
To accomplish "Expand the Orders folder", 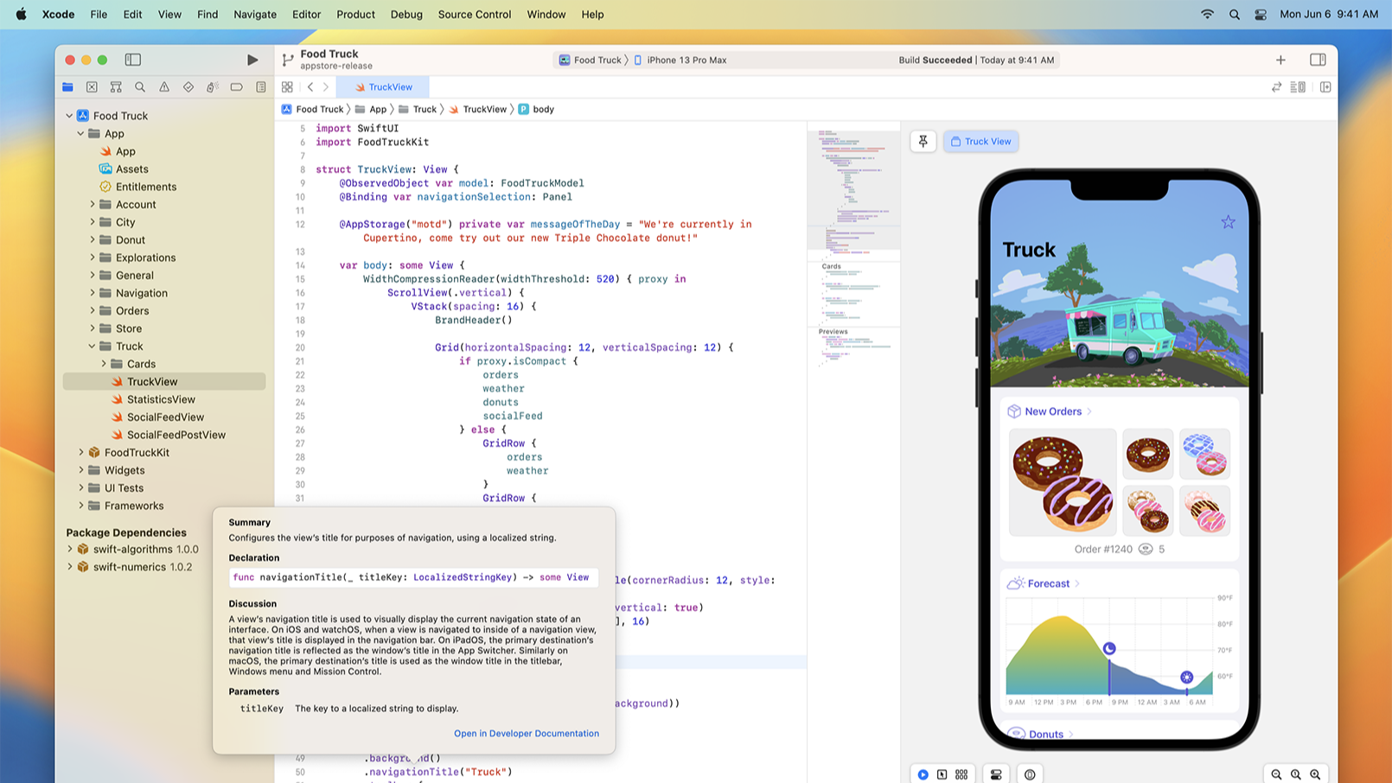I will tap(93, 311).
